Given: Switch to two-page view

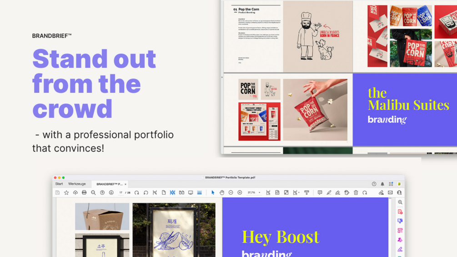Looking at the screenshot, I should click(x=181, y=192).
